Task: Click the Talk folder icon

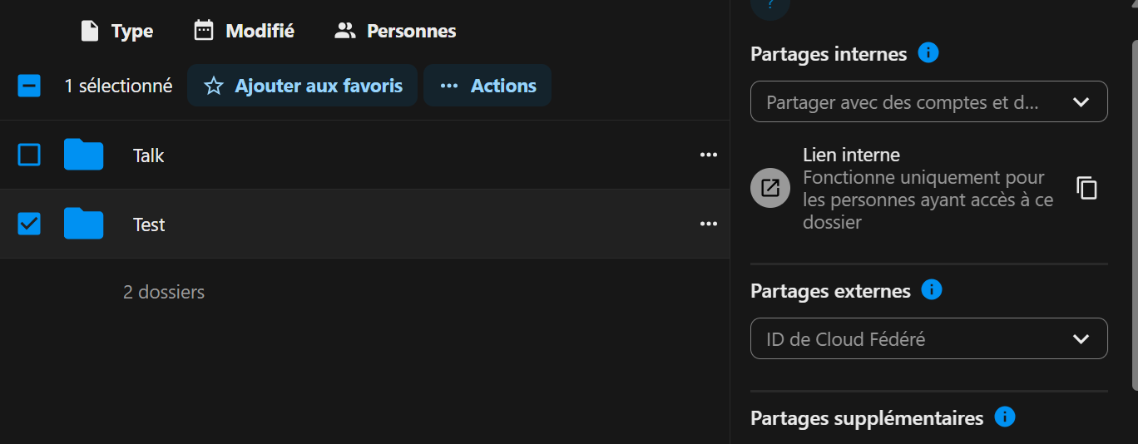Action: click(83, 155)
